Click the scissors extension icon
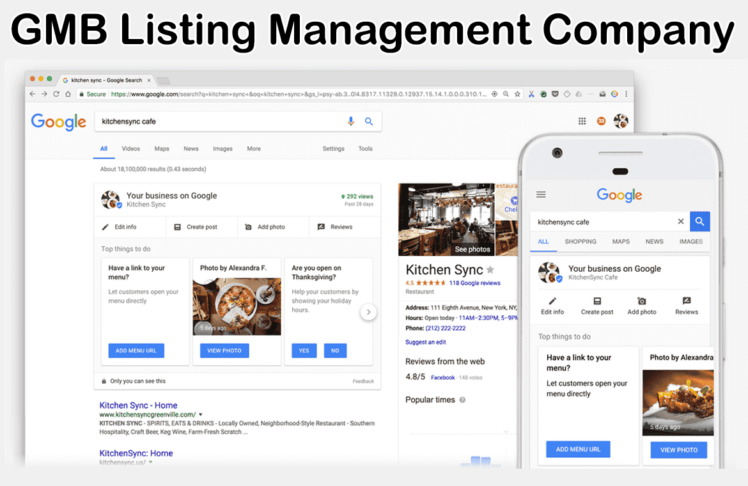 pyautogui.click(x=531, y=94)
